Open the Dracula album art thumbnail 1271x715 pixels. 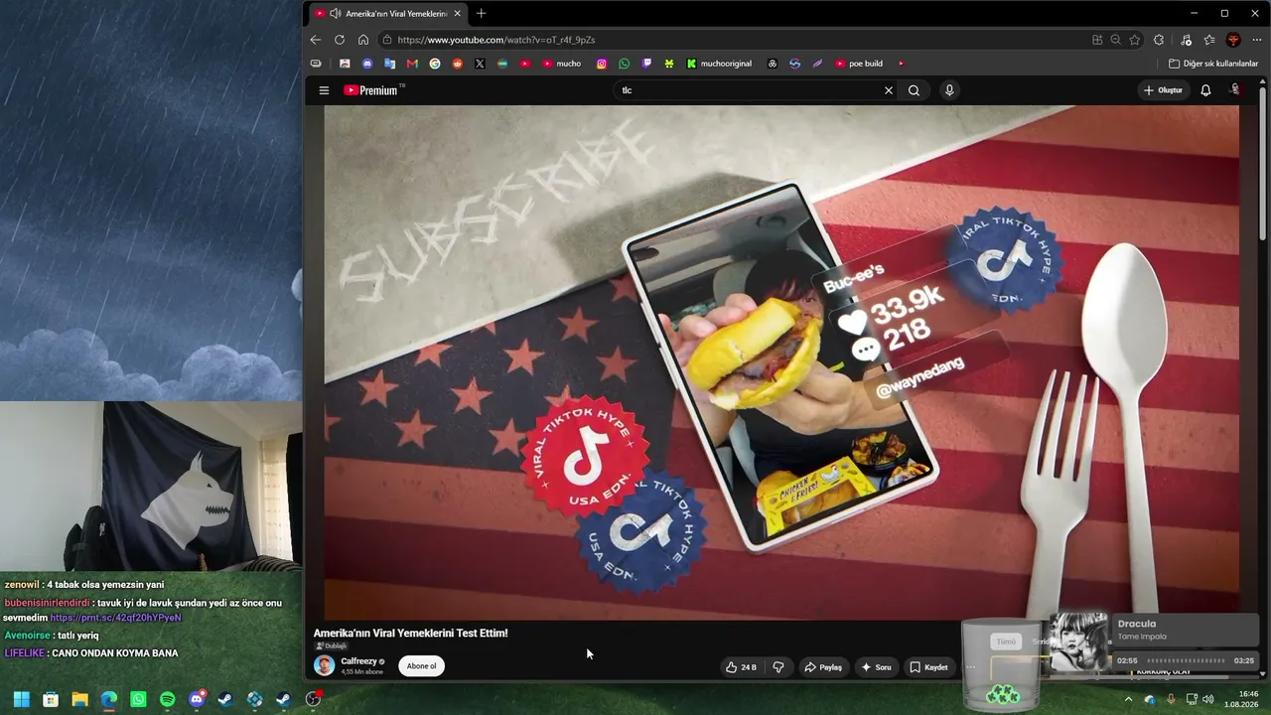(1079, 642)
